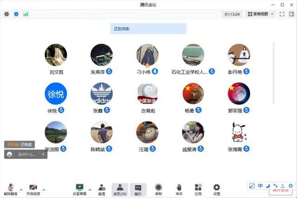
Task: Open the 应用 apps panel
Action: click(x=198, y=189)
